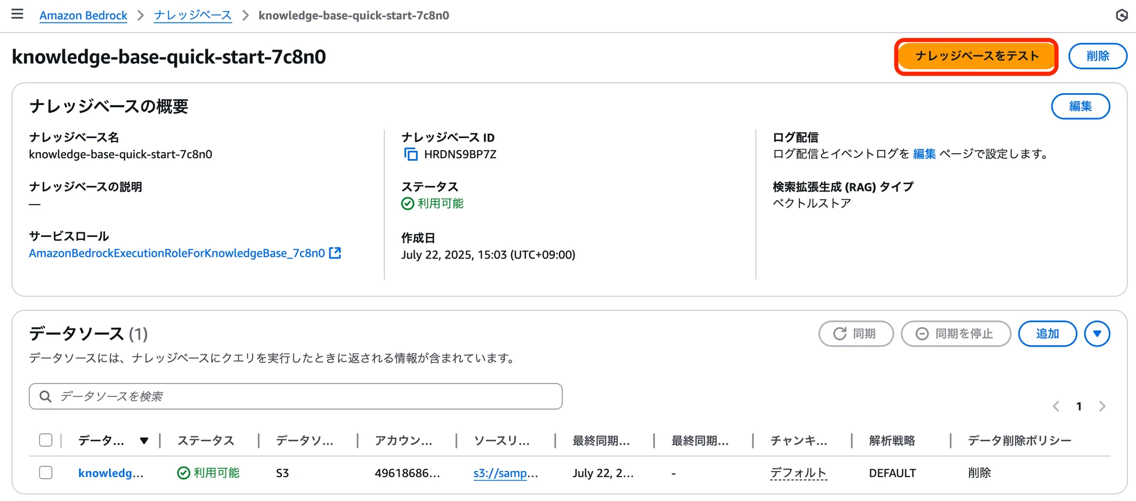Click the hexagon icon at top right
The height and width of the screenshot is (501, 1136).
tap(1121, 15)
